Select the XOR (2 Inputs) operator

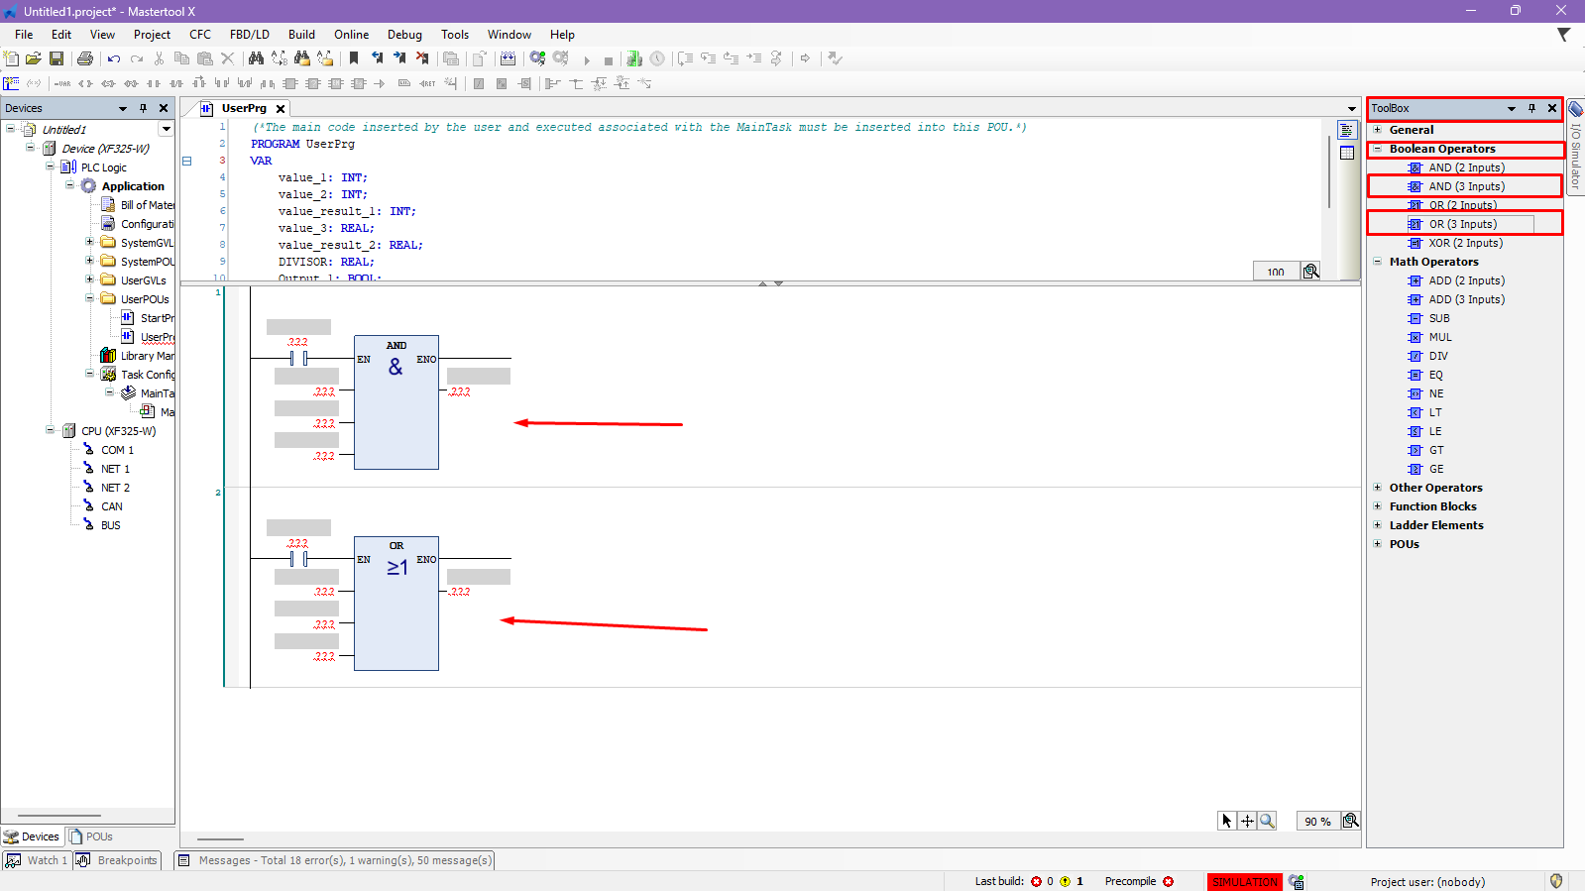click(x=1465, y=243)
